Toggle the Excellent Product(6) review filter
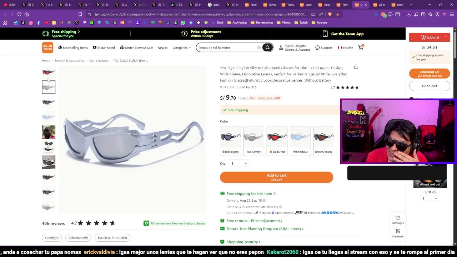 tap(112, 238)
